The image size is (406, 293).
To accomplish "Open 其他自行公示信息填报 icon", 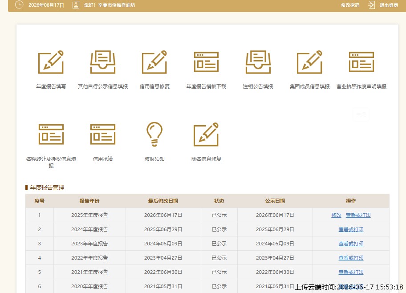I will [103, 62].
